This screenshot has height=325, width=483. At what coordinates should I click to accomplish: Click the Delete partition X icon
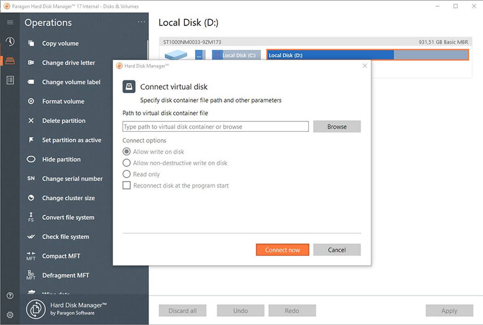31,121
